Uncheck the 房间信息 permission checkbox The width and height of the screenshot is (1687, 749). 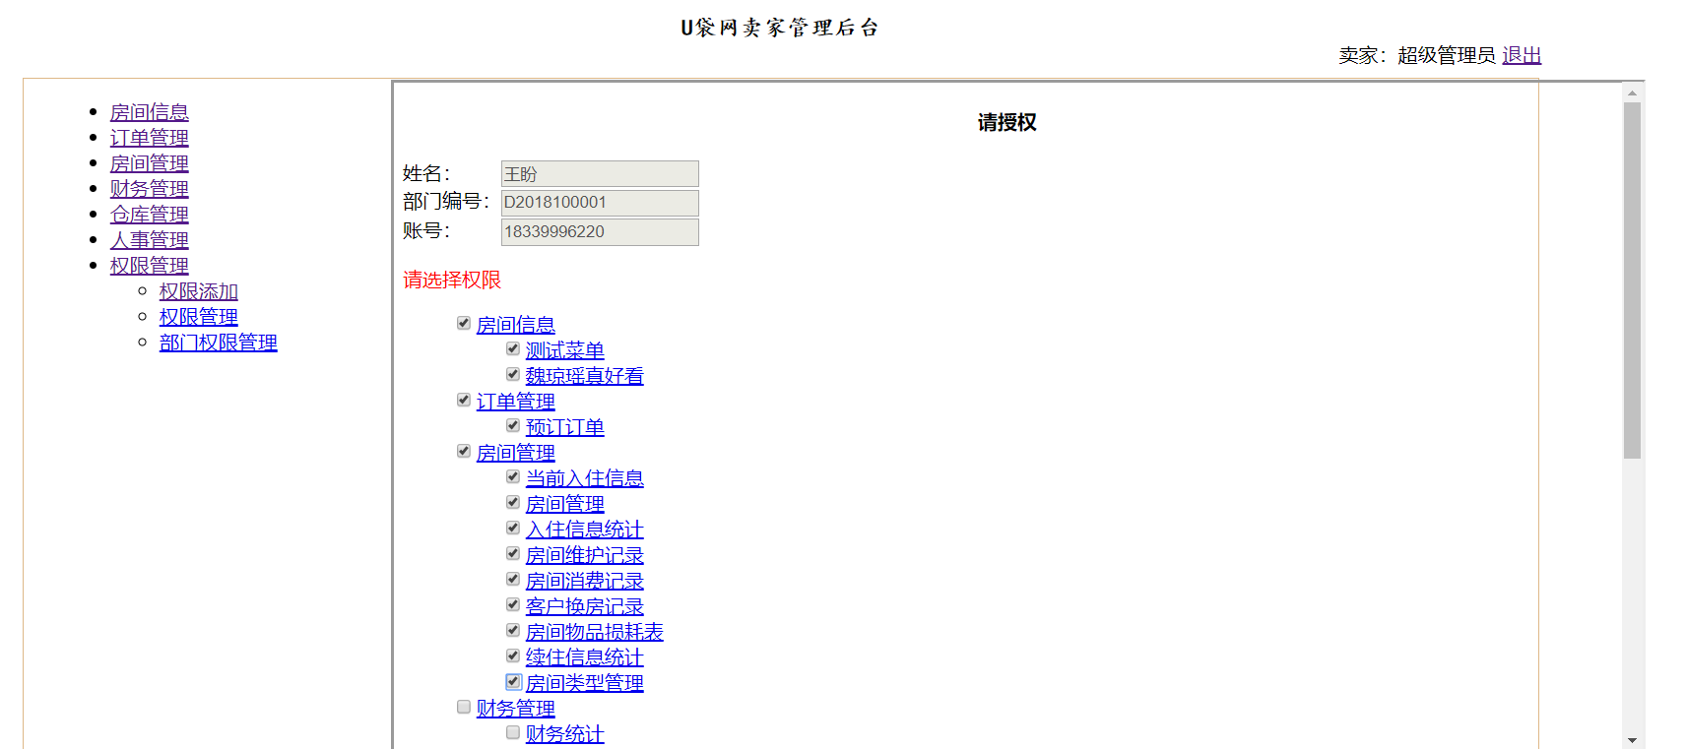[464, 323]
